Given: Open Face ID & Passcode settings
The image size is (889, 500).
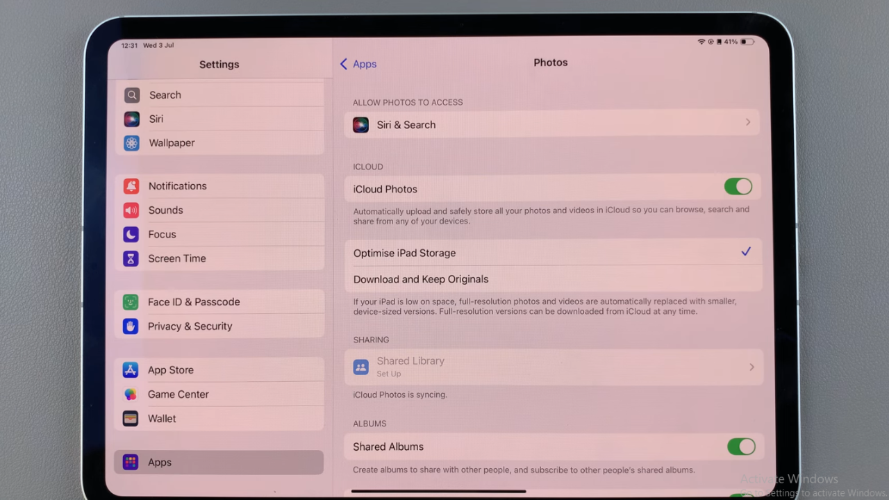Looking at the screenshot, I should pyautogui.click(x=219, y=302).
